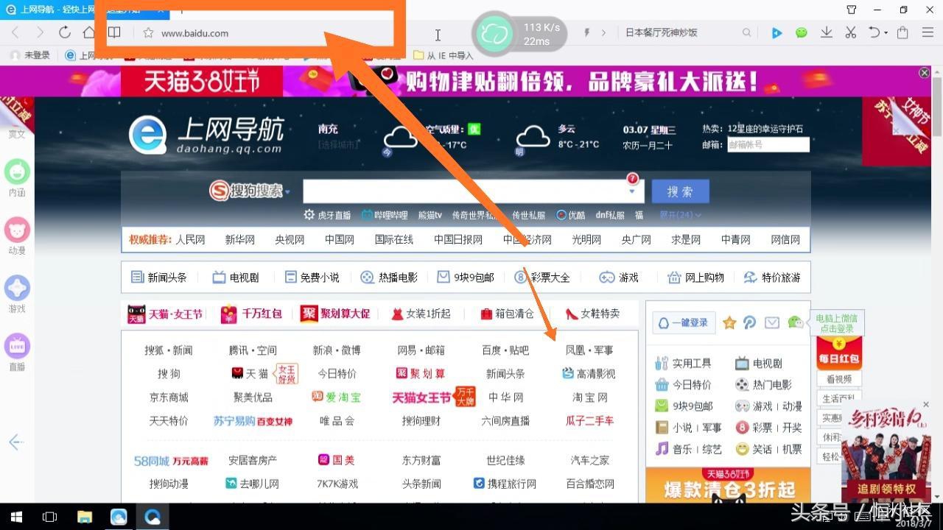Open the 实用工具 shortcut

tap(684, 363)
